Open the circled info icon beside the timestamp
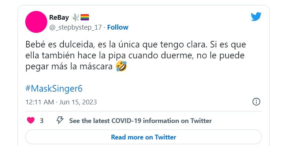This screenshot has height=146, width=293. pyautogui.click(x=256, y=102)
